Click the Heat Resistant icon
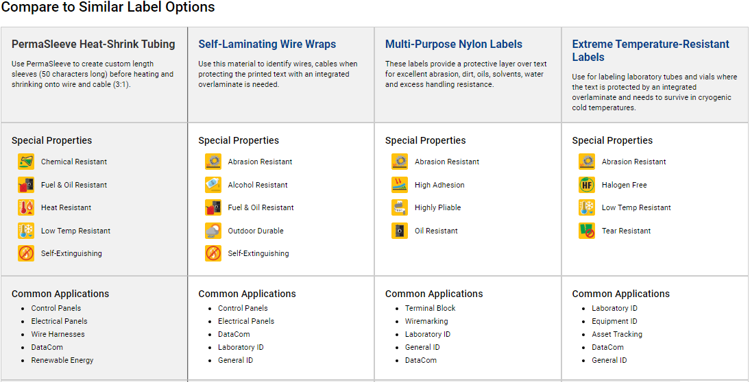The width and height of the screenshot is (750, 382). pyautogui.click(x=26, y=207)
